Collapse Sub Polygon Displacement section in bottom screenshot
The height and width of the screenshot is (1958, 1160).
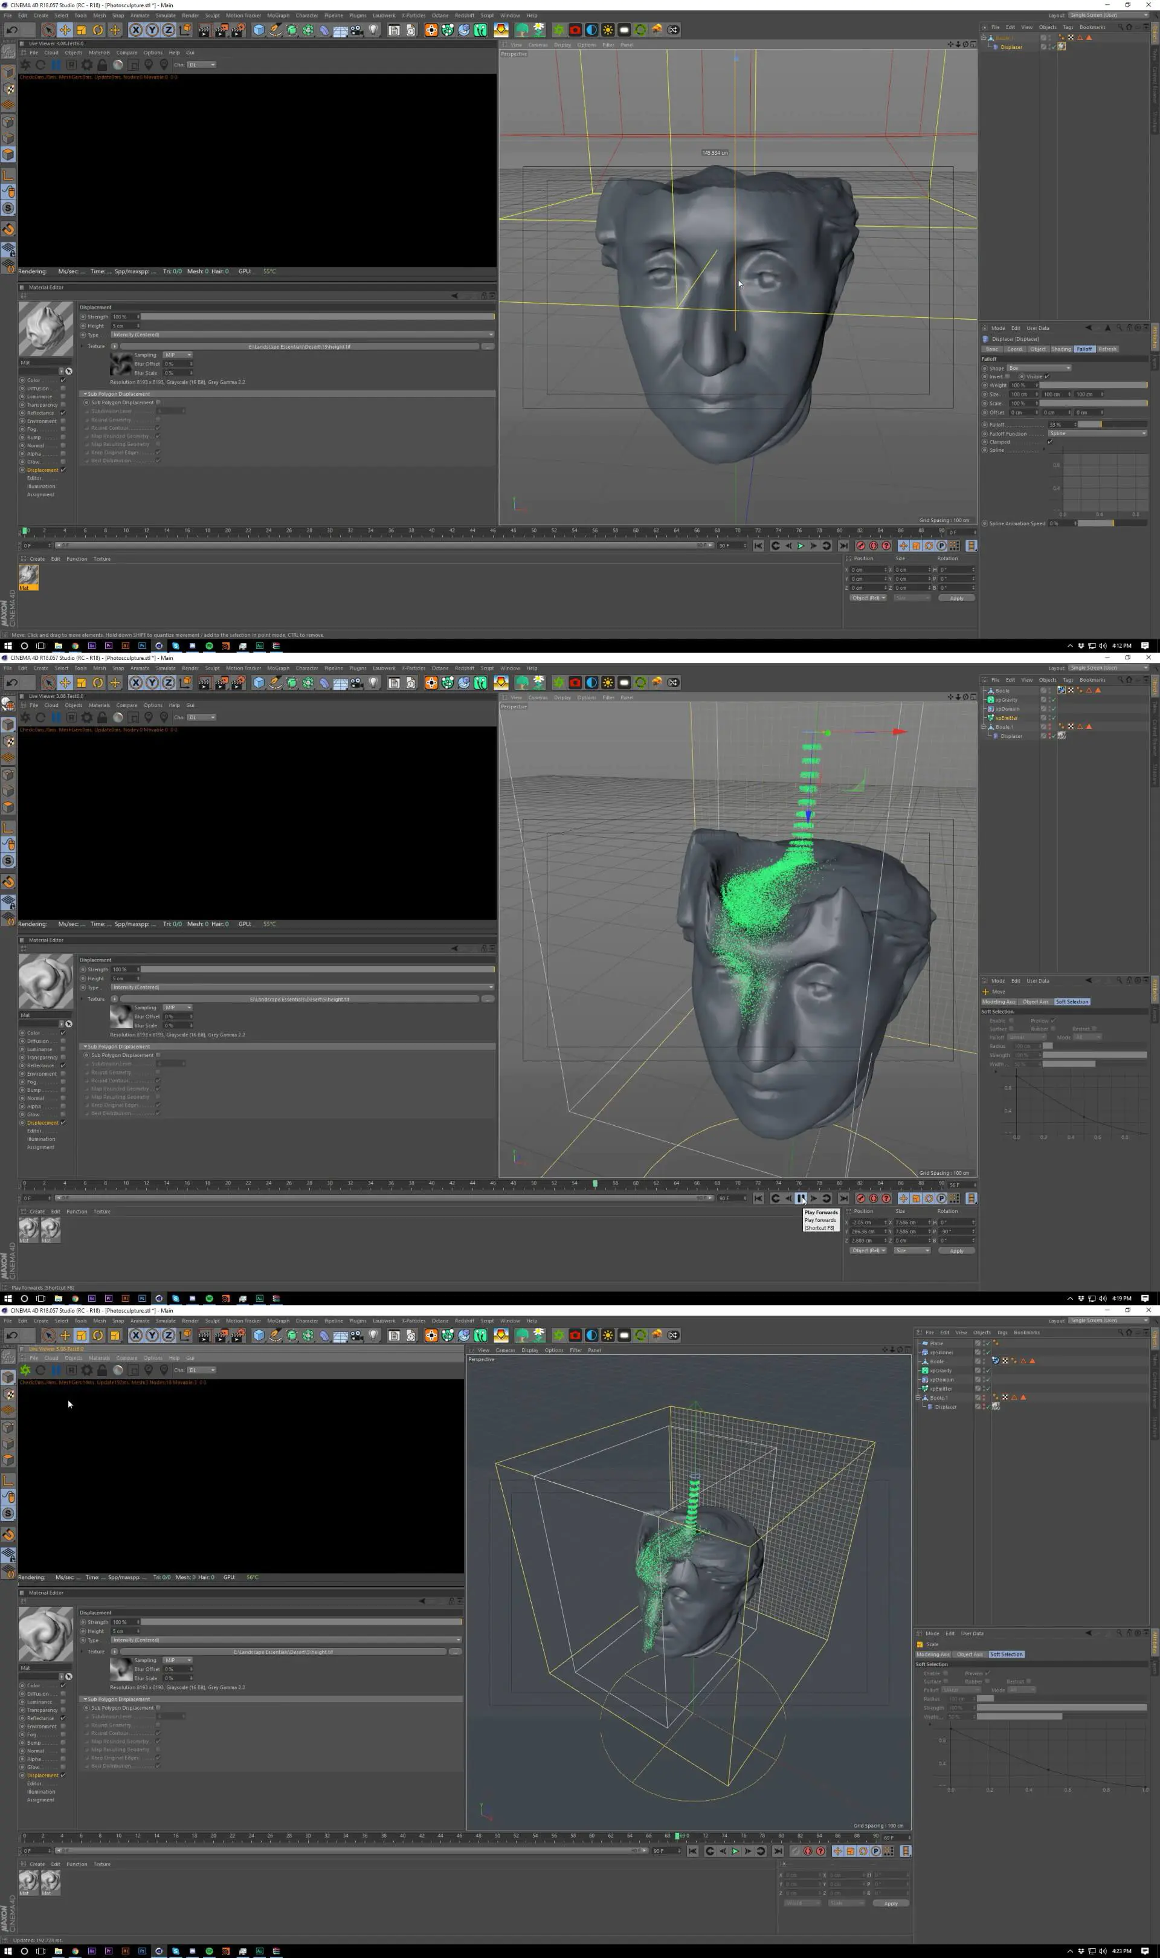click(x=85, y=1699)
